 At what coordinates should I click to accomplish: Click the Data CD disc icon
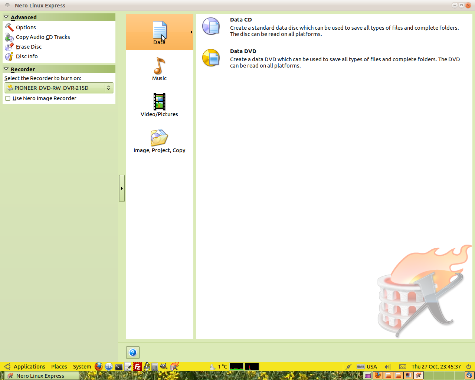pos(211,26)
